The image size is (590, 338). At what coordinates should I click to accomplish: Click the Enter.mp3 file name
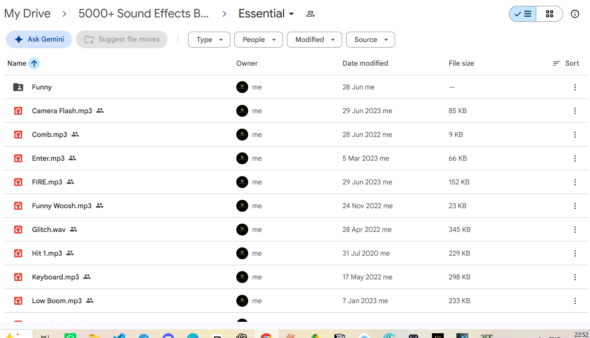pyautogui.click(x=48, y=158)
